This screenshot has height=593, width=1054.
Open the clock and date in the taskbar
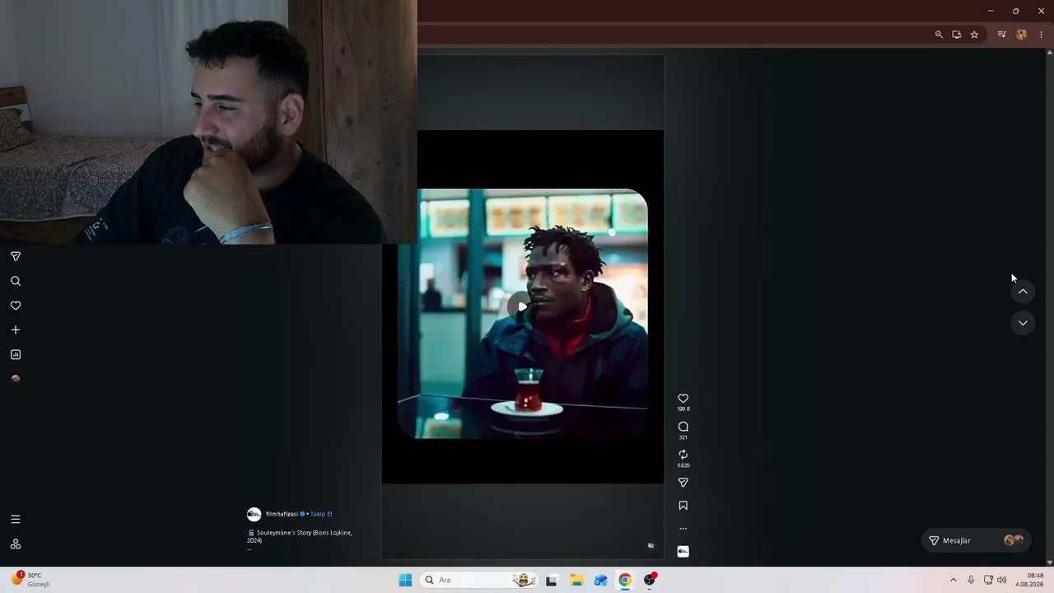(x=1029, y=580)
